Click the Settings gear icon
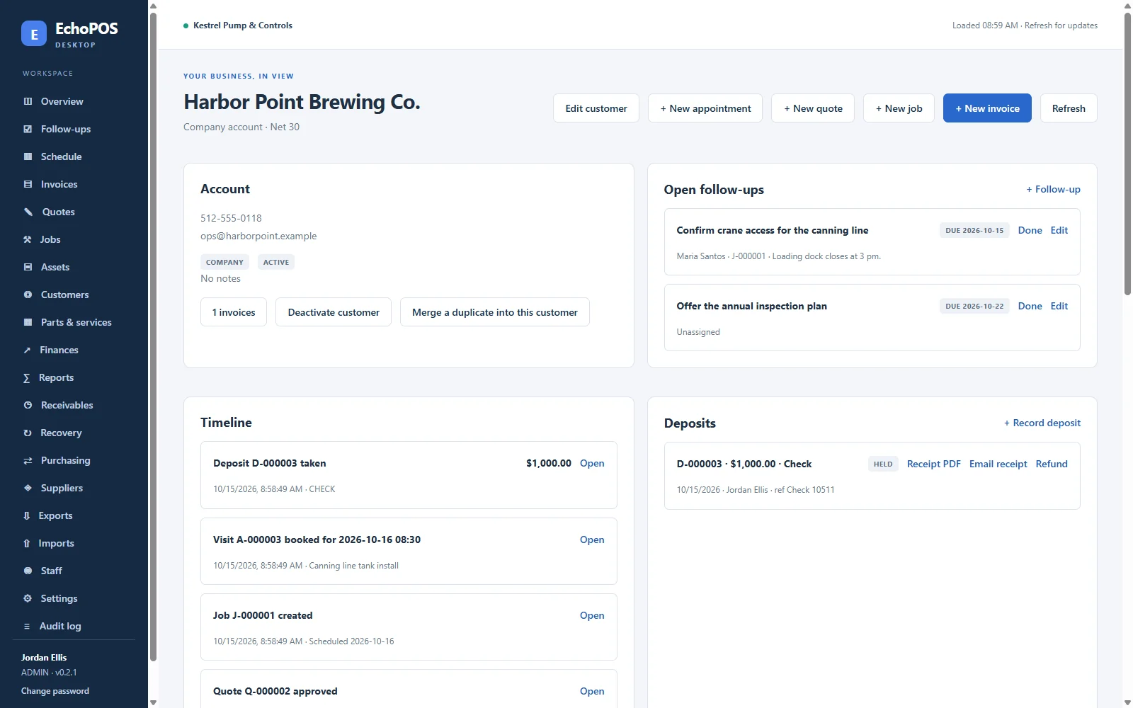This screenshot has width=1133, height=708. click(x=28, y=598)
